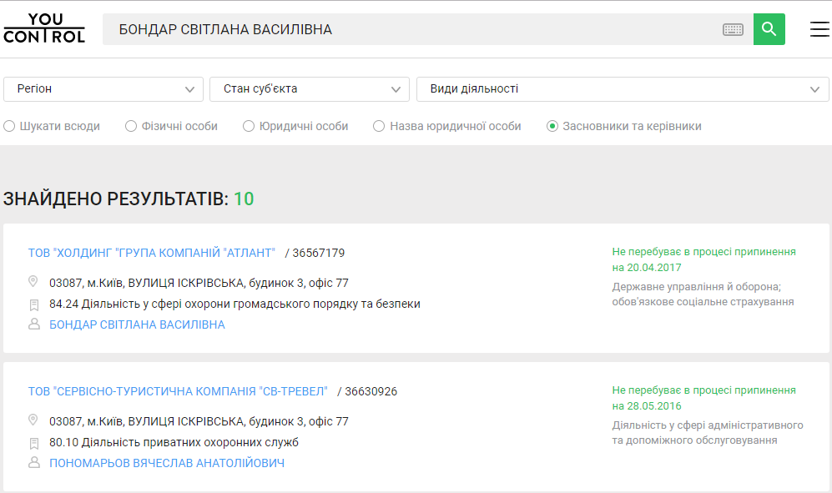Open the Стан суб'єкта dropdown
The width and height of the screenshot is (832, 493).
pyautogui.click(x=310, y=89)
